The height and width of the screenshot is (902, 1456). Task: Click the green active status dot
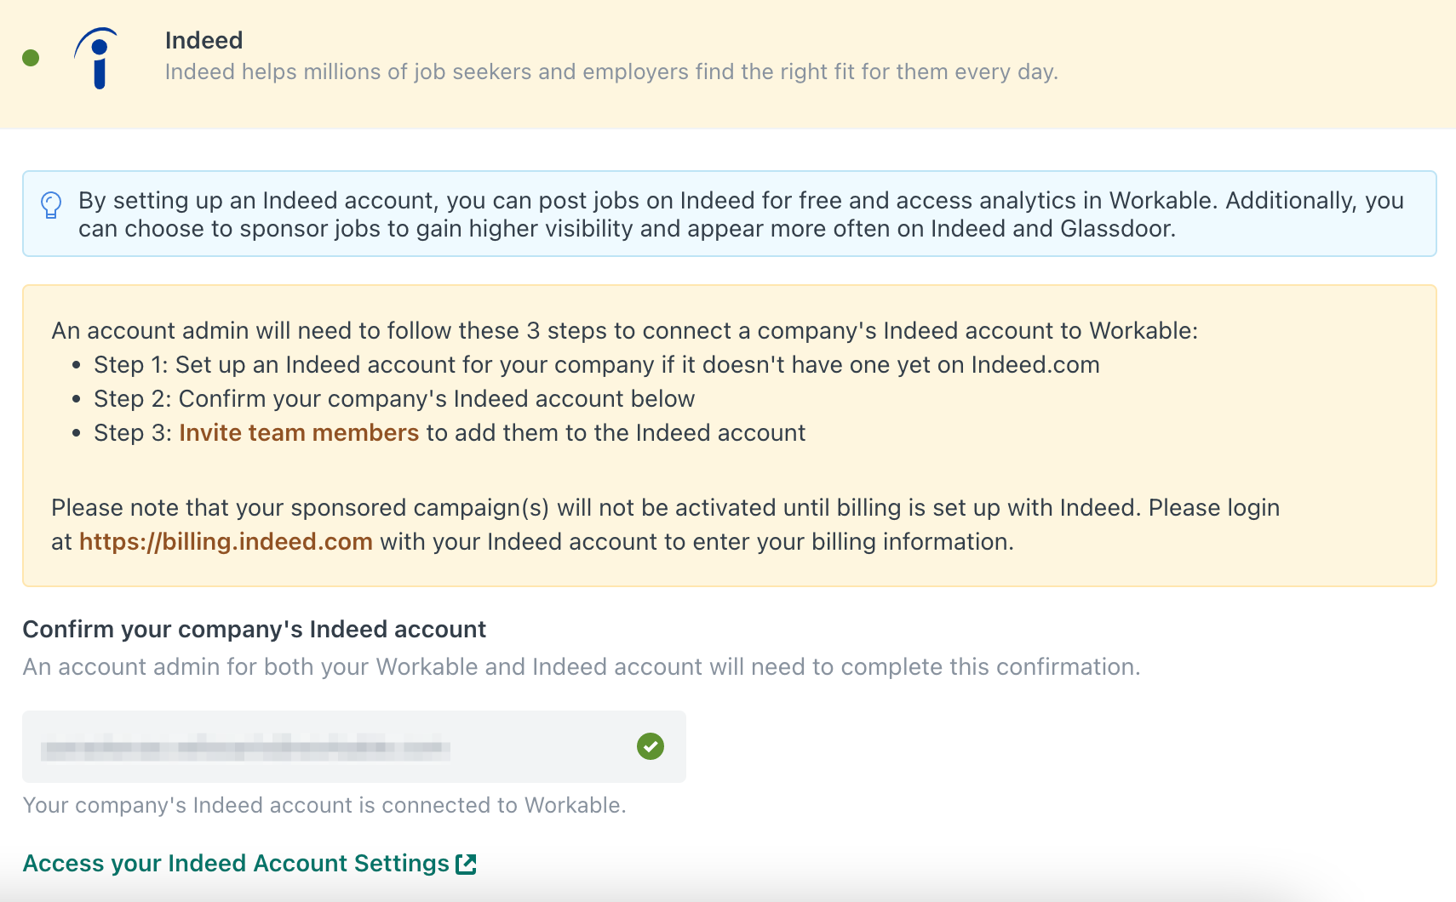31,58
